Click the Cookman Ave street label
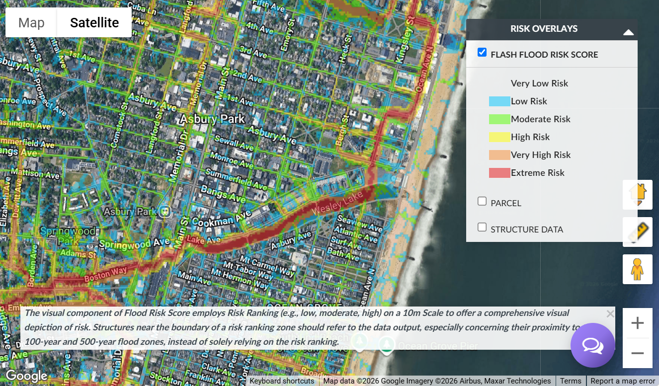This screenshot has width=659, height=386. click(x=222, y=219)
